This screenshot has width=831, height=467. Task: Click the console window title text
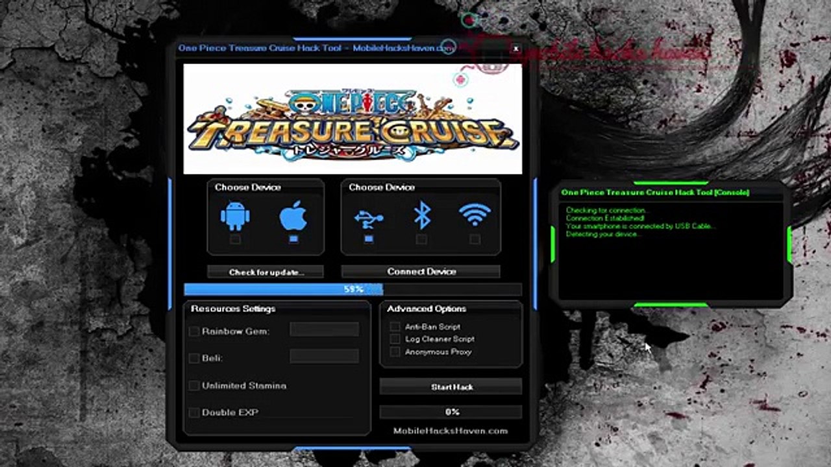click(655, 193)
